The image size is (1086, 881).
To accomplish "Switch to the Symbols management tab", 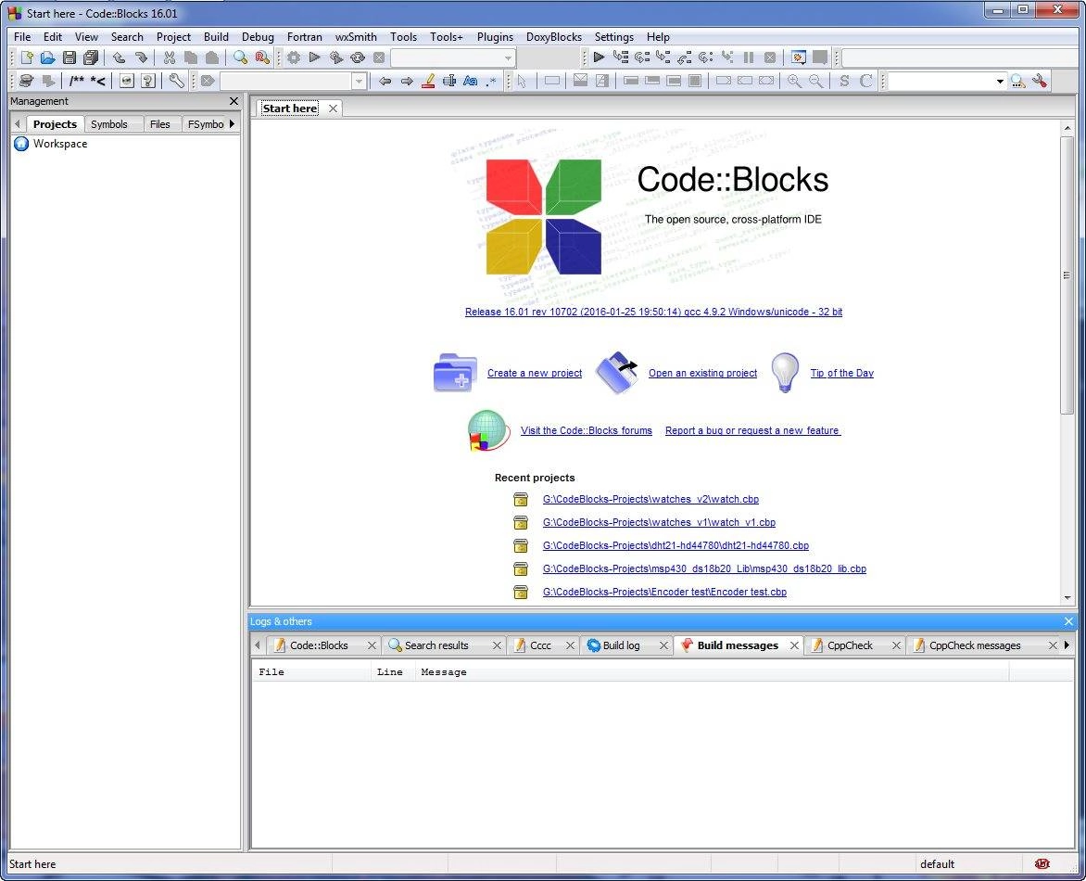I will point(109,124).
